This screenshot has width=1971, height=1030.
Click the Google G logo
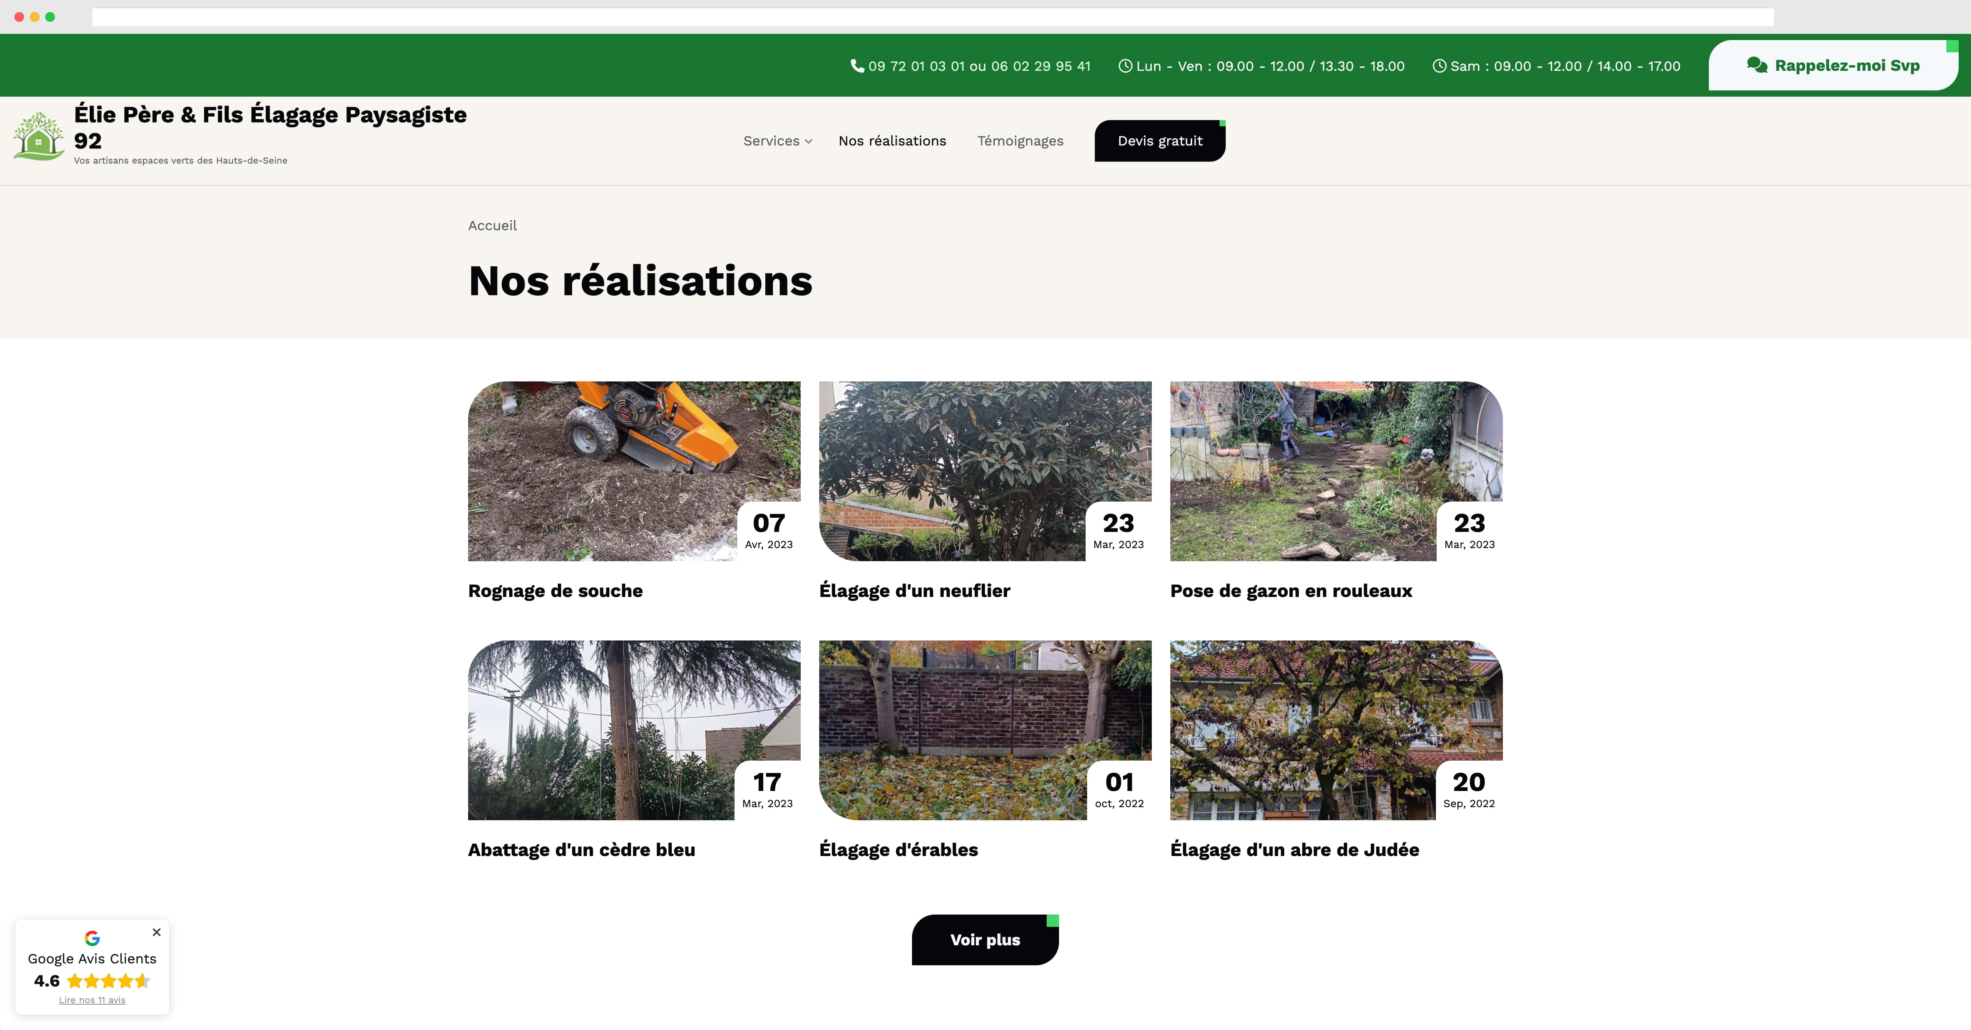(x=92, y=938)
